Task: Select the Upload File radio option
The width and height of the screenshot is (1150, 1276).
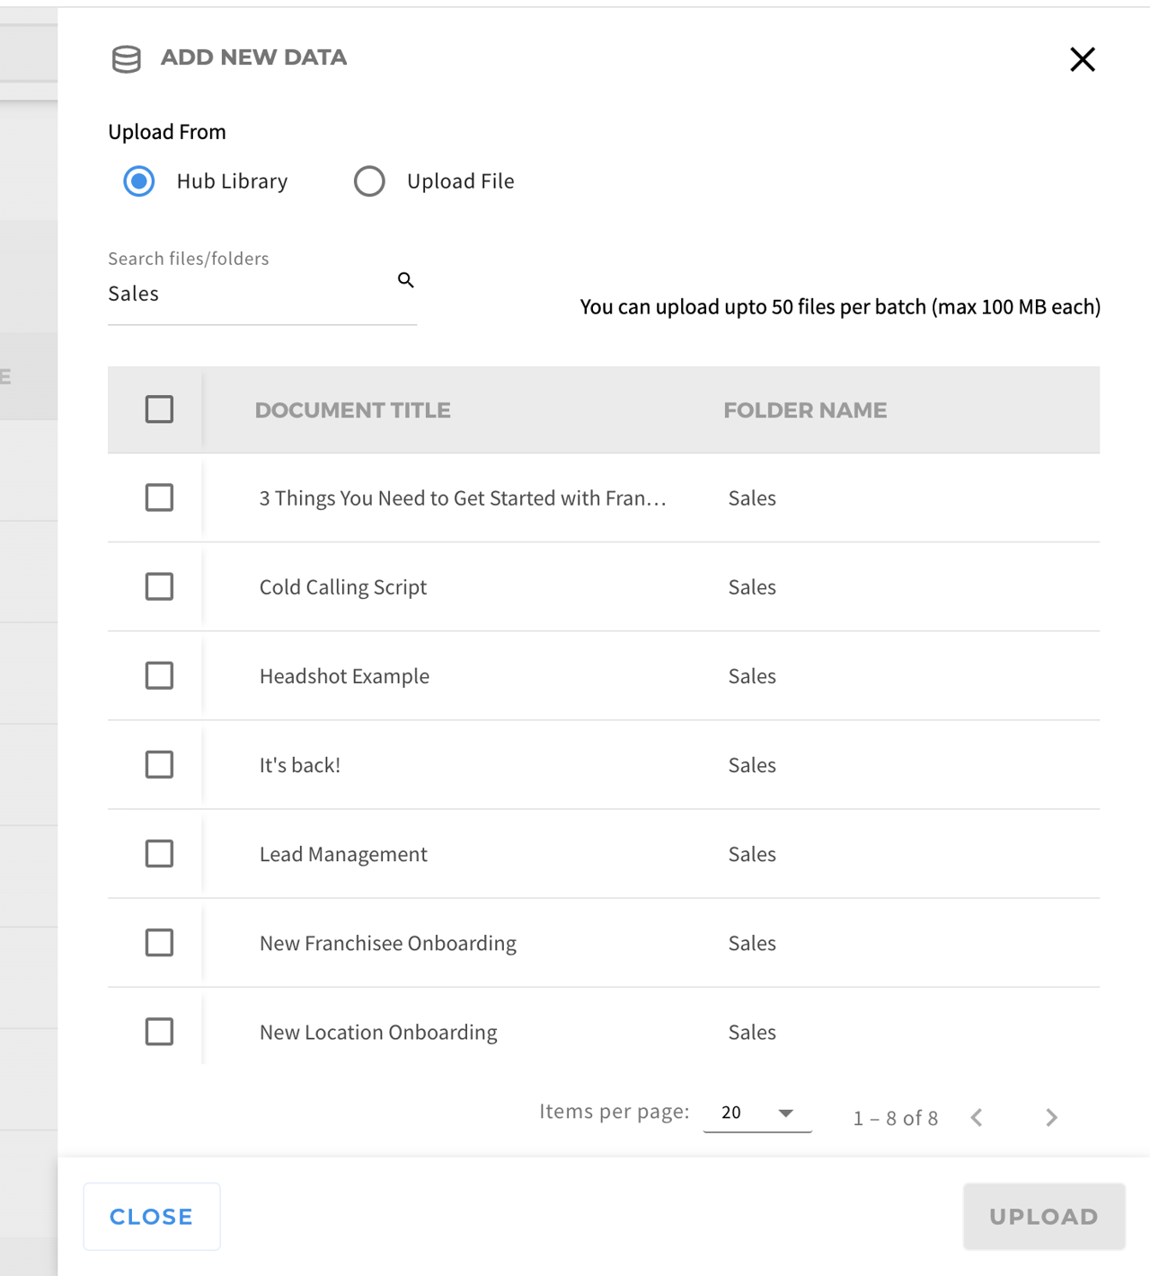Action: point(369,181)
